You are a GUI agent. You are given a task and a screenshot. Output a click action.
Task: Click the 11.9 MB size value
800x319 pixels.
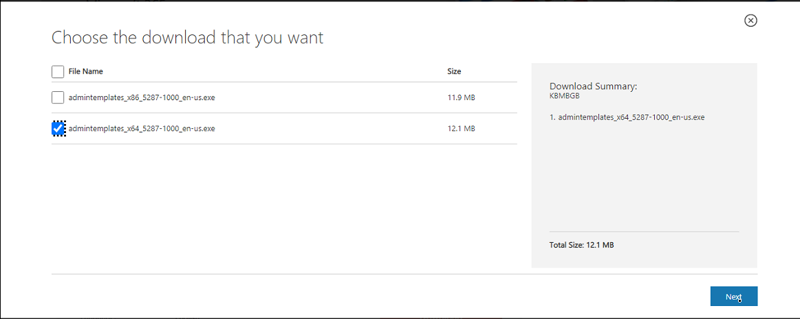461,97
